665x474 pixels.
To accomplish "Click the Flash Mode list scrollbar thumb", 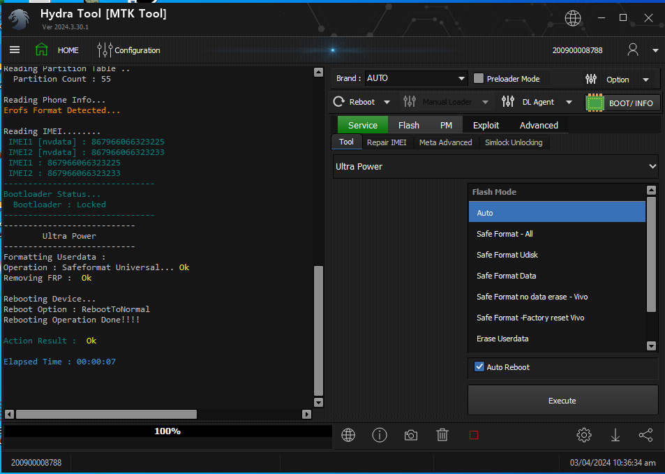I will (652, 254).
